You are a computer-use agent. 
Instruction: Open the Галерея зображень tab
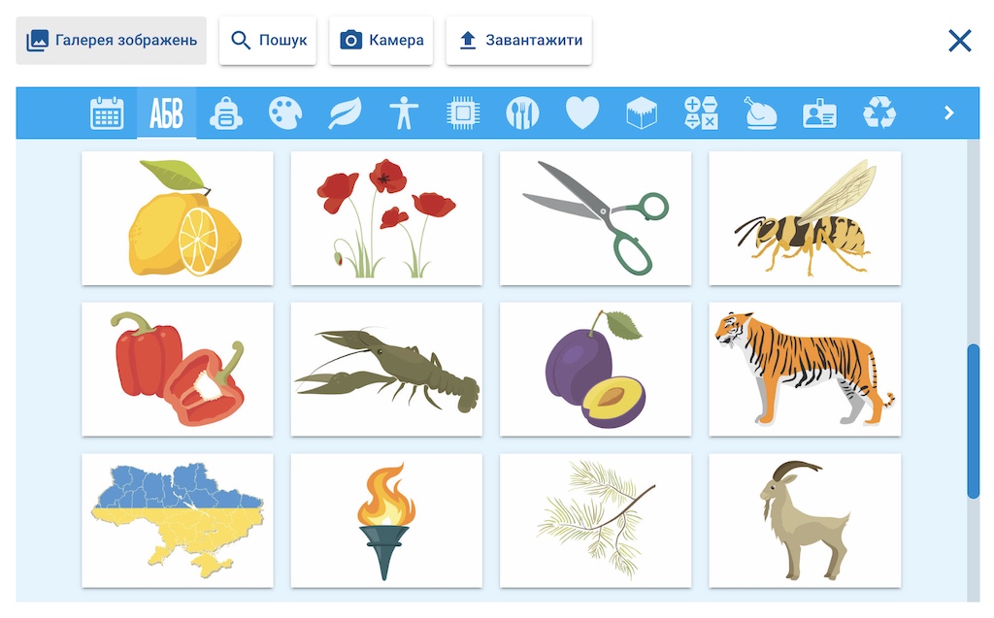112,41
